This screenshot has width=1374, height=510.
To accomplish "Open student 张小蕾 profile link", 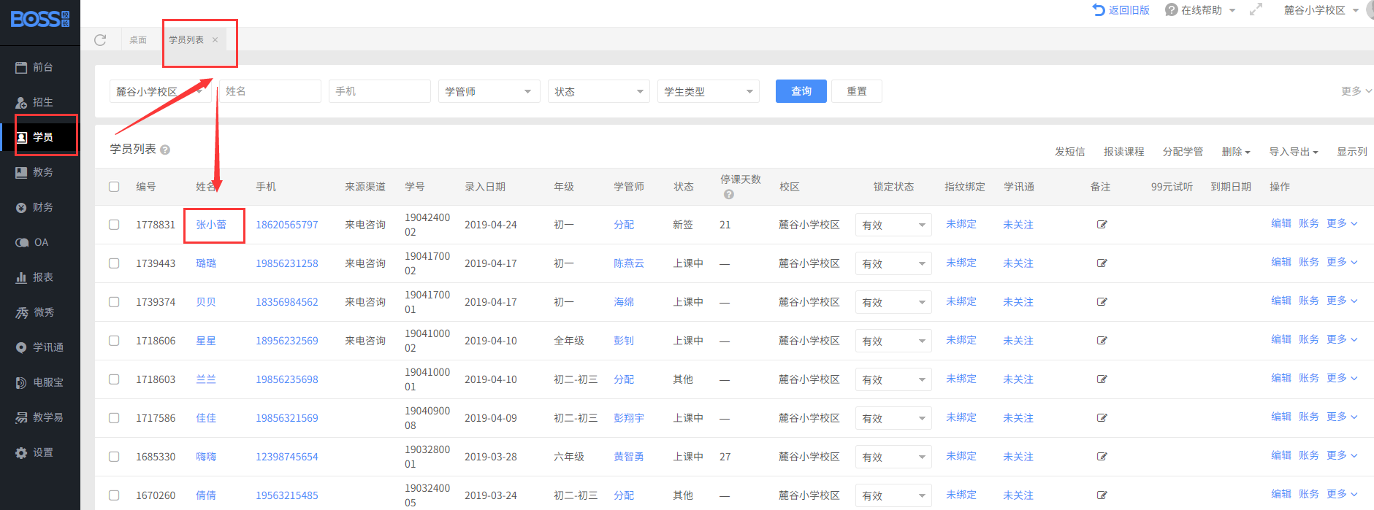I will click(211, 225).
